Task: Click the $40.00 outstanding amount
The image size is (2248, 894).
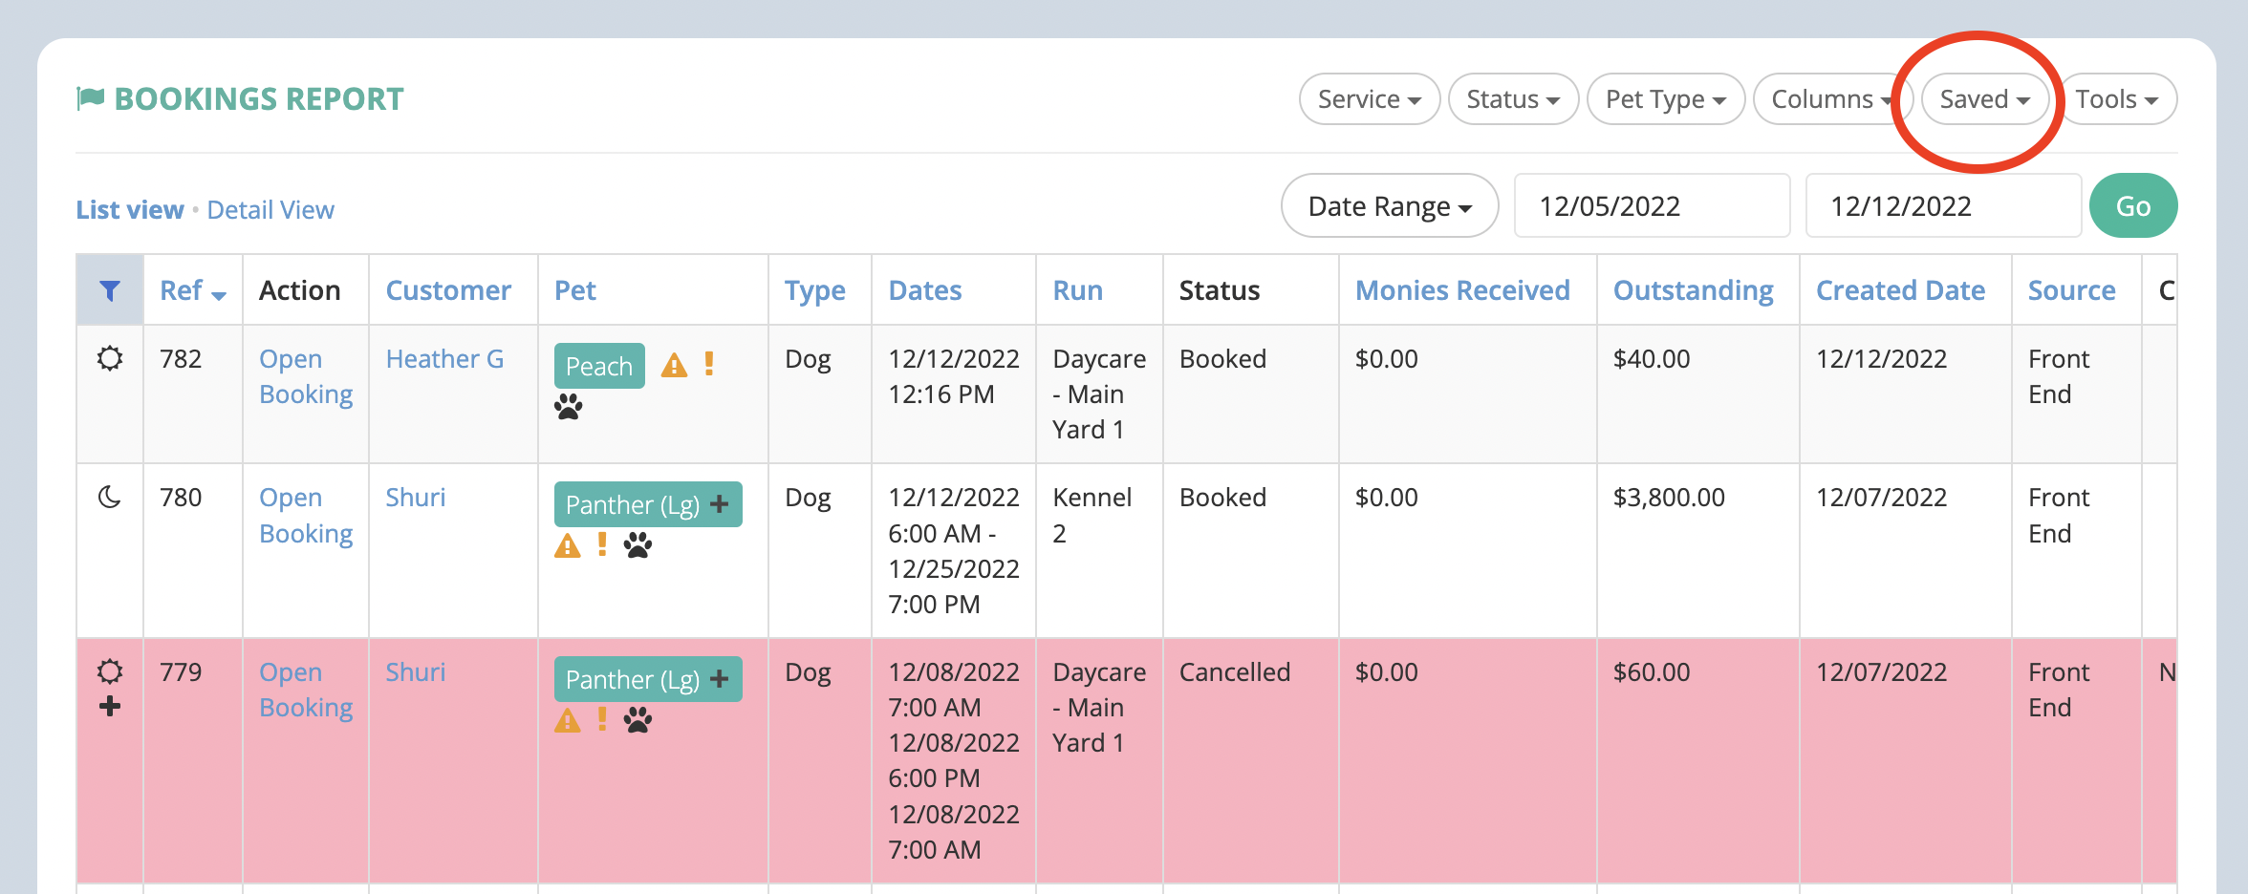Action: tap(1652, 359)
